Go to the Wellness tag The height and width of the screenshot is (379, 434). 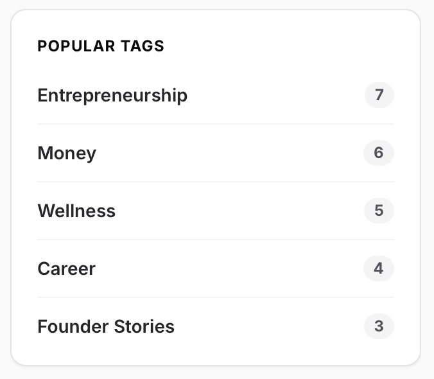pos(76,211)
